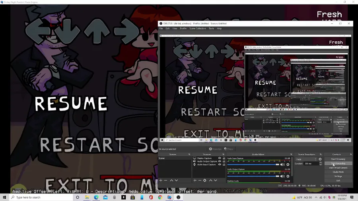This screenshot has width=358, height=201.
Task: Show hidden system tray icons chevron
Action: coord(316,197)
